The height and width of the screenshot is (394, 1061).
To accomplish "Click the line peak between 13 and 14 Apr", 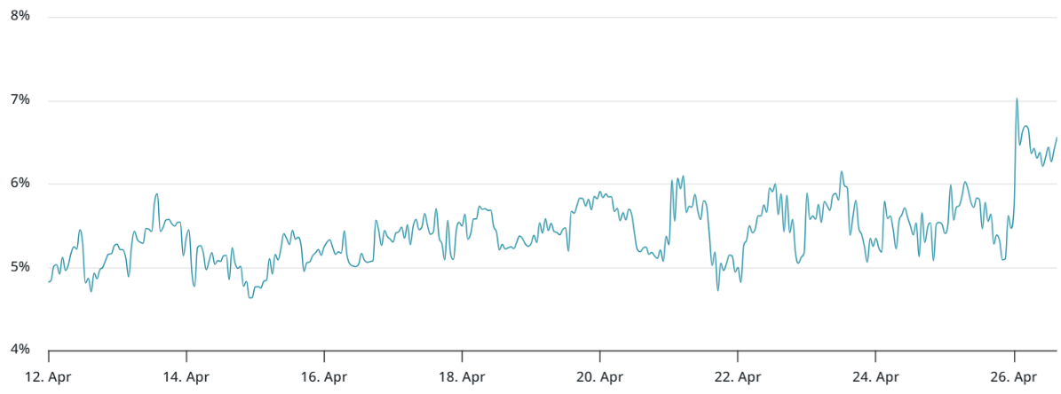I will click(x=157, y=194).
